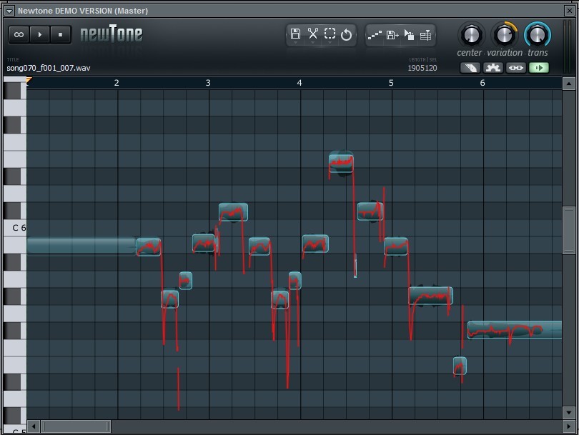579x435 pixels.
Task: Open the dropdown arrow under the selection tool
Action: (x=330, y=43)
